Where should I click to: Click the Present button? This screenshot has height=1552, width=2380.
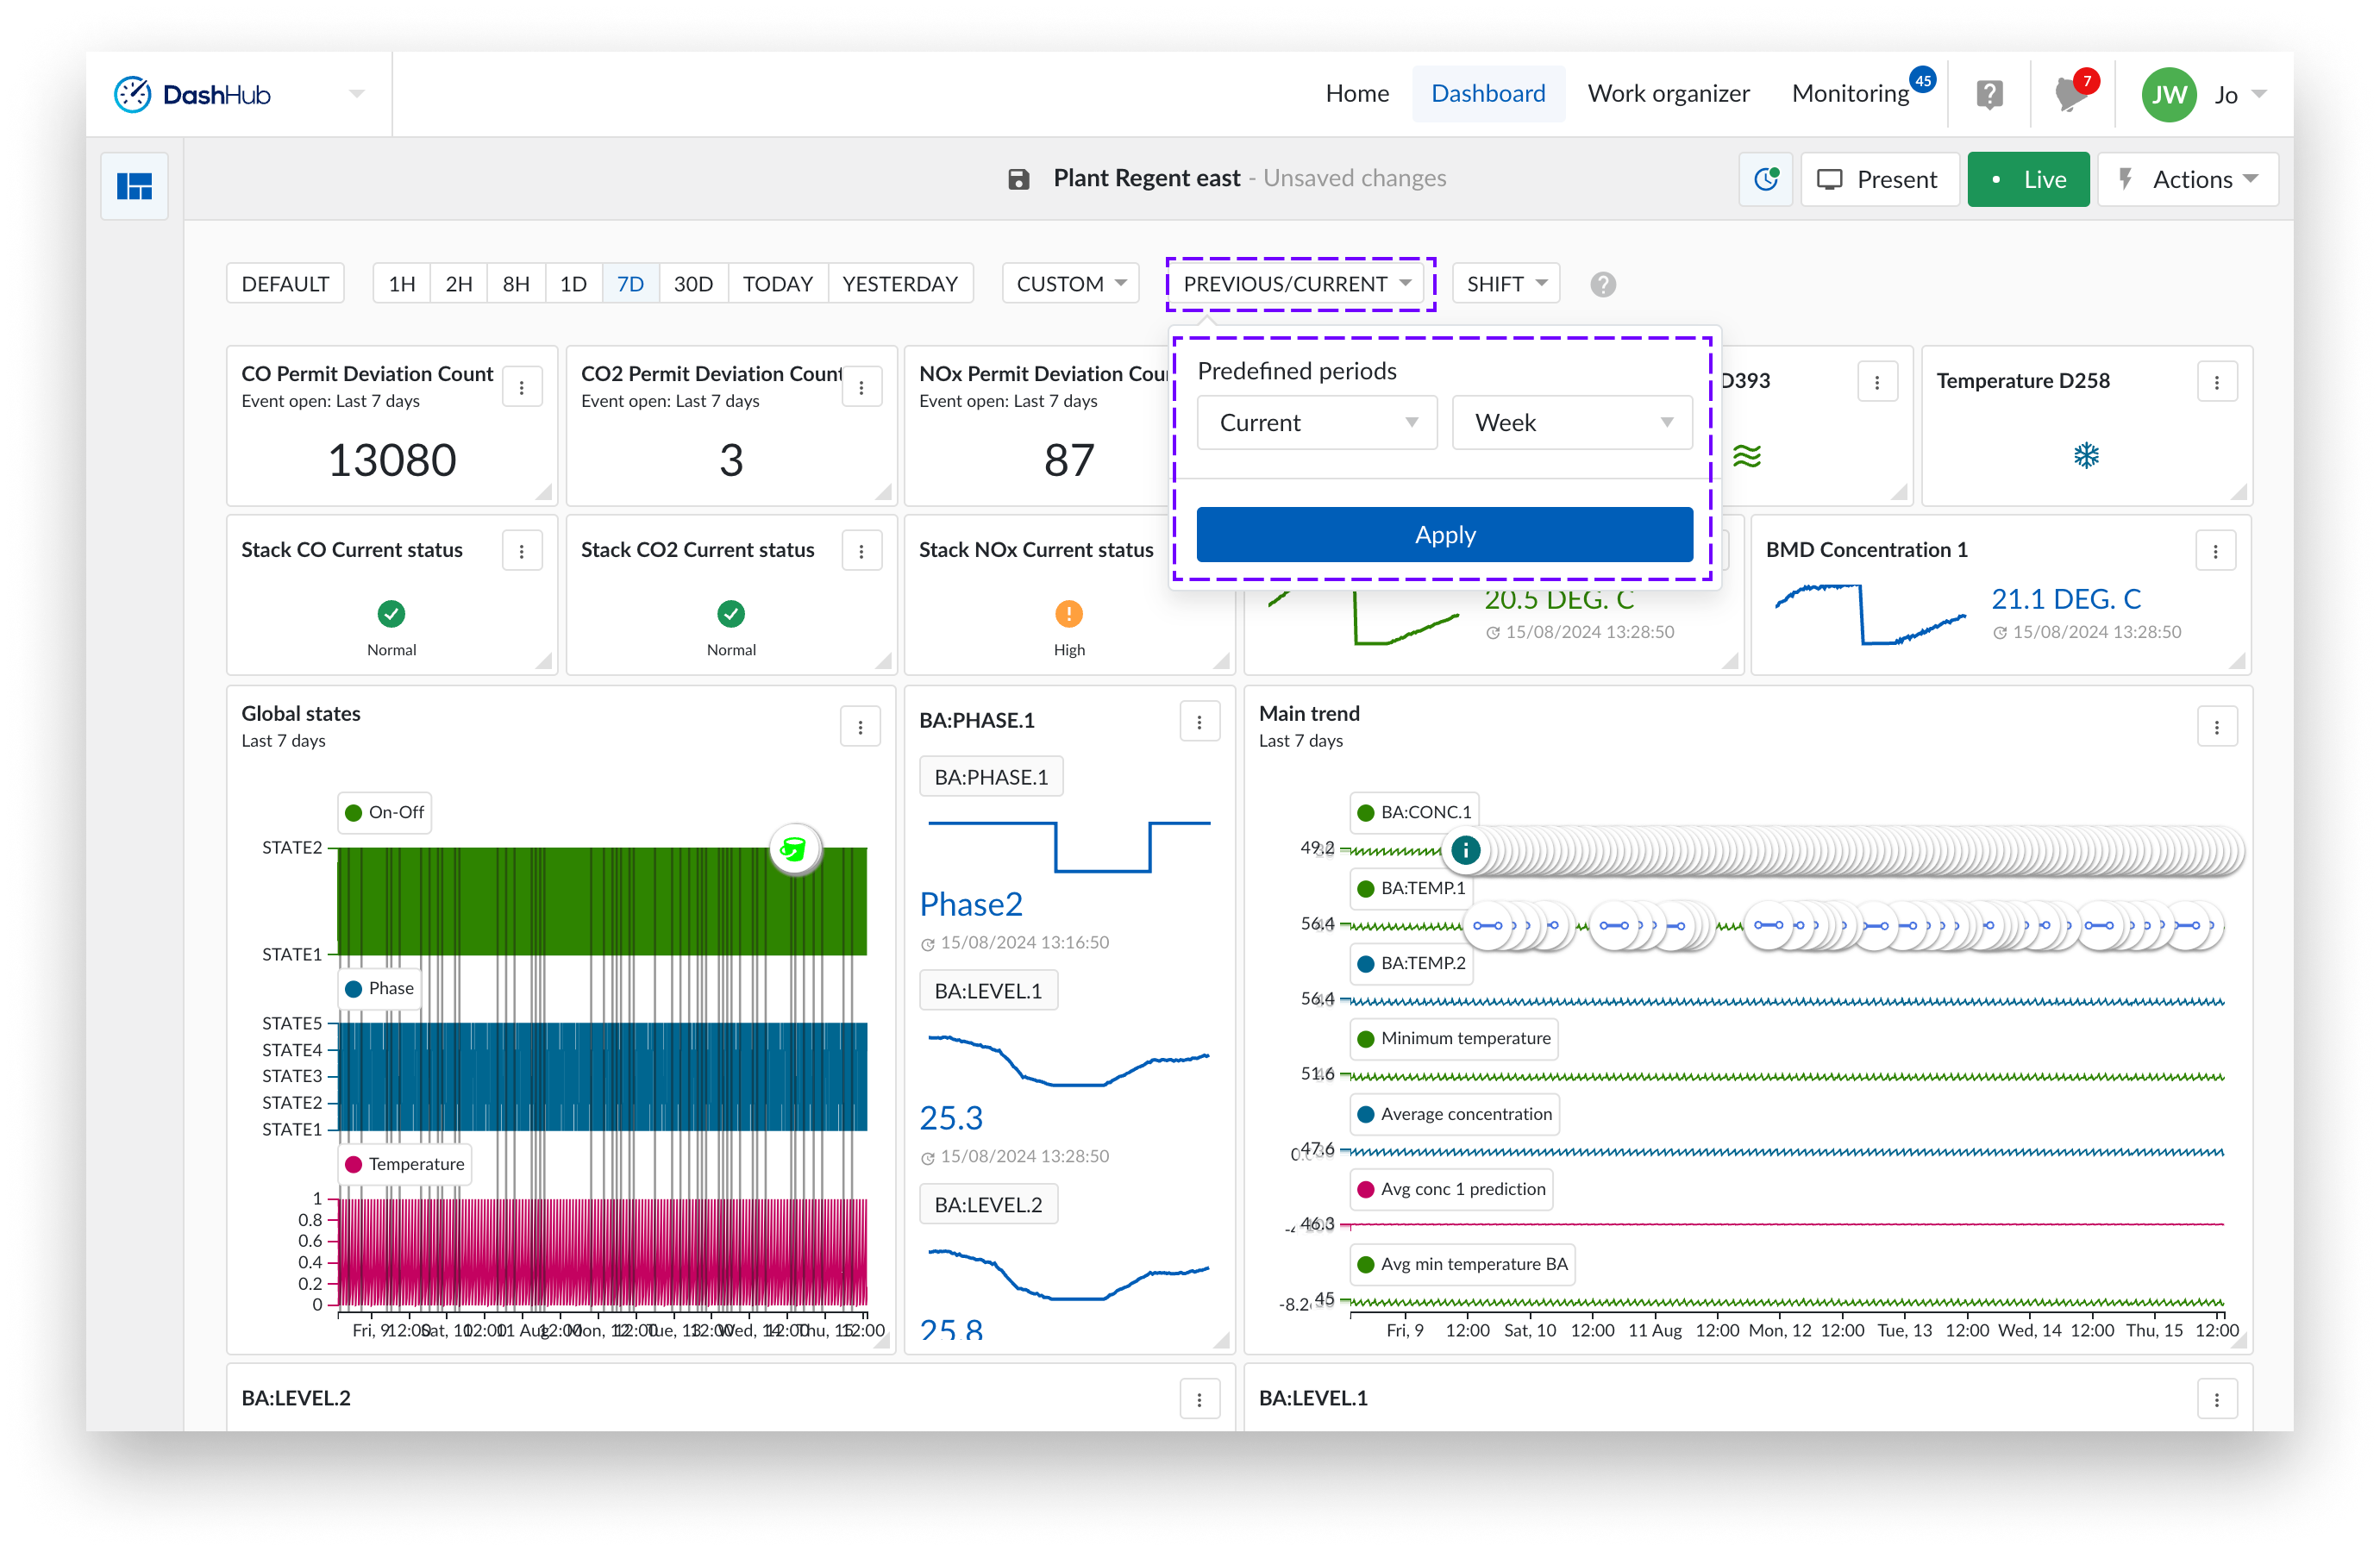1879,180
